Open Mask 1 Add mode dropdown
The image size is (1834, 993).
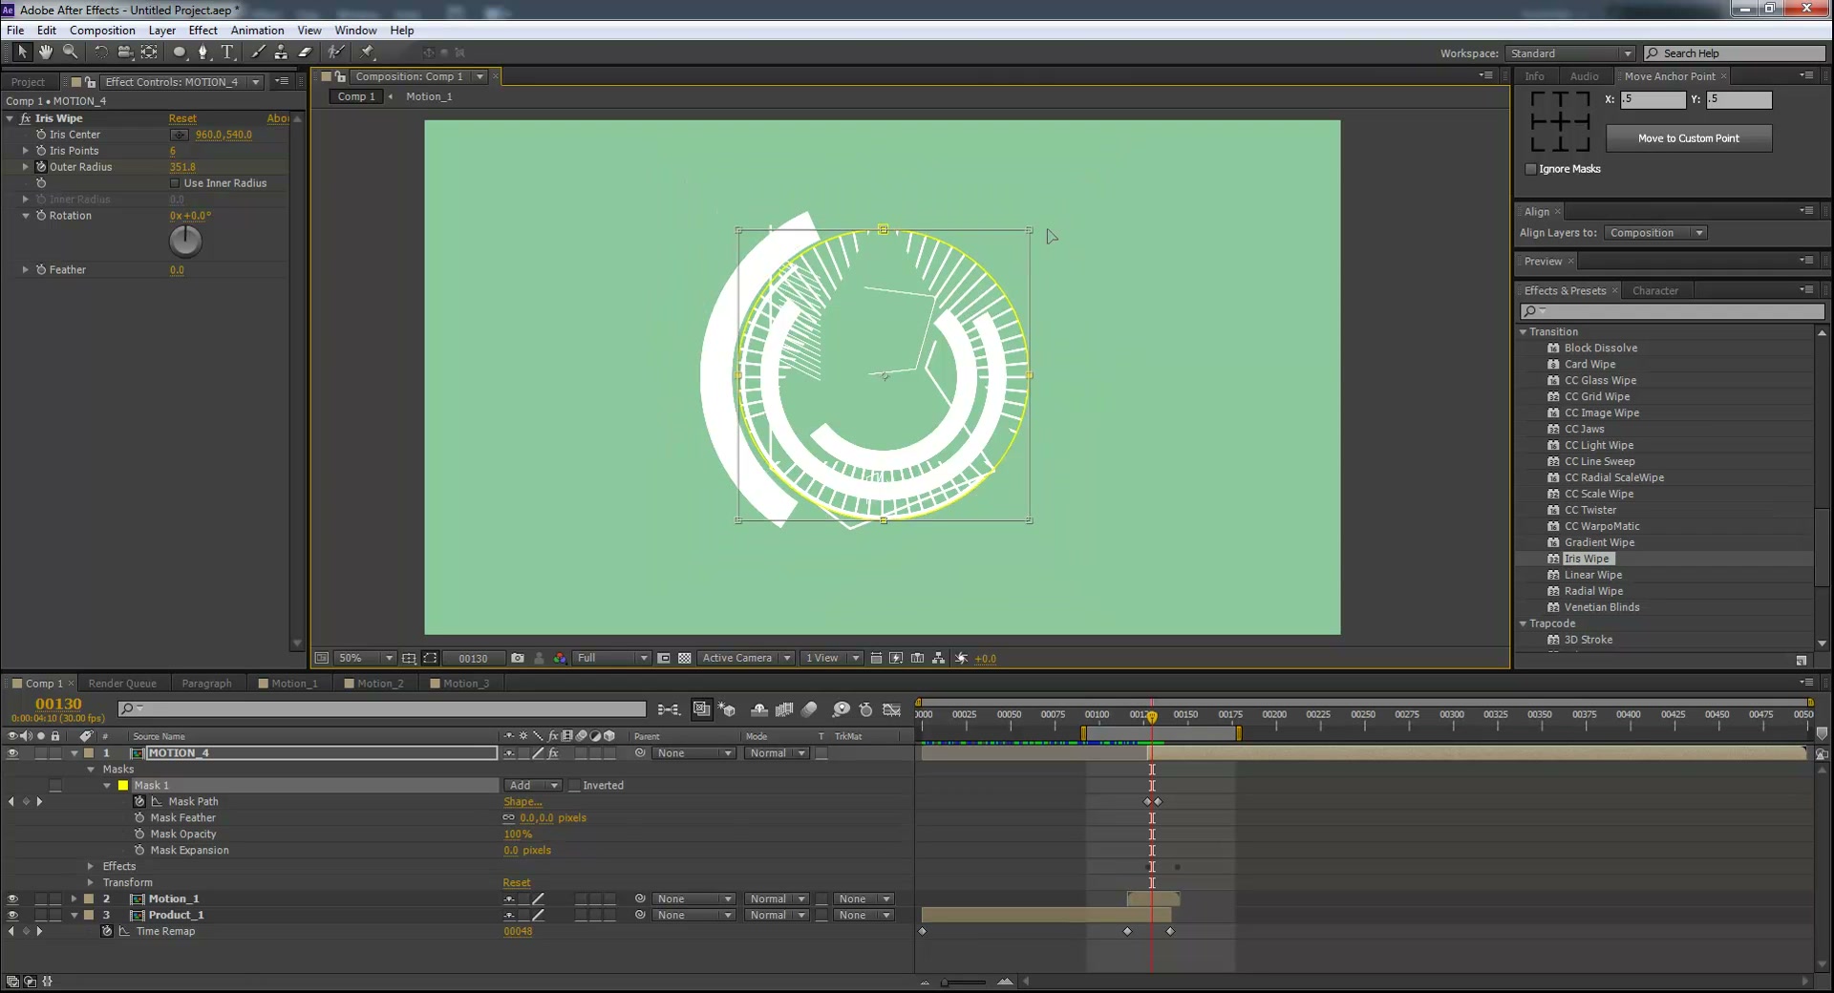tap(533, 786)
